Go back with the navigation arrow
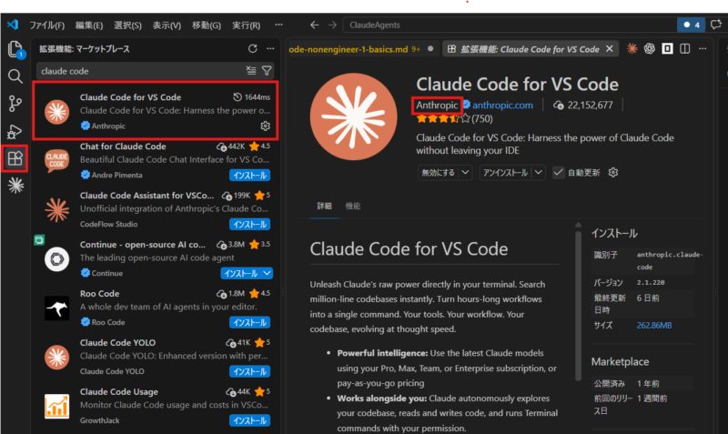The width and height of the screenshot is (728, 434). click(x=314, y=25)
